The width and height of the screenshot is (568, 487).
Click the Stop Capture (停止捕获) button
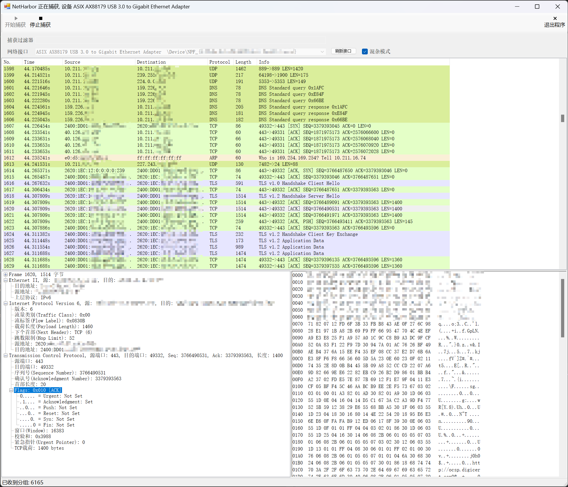click(x=40, y=22)
